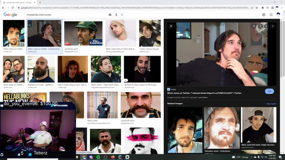Open the 'Mitch Jones, Ninja or VLC?' reddit image

(x=73, y=69)
